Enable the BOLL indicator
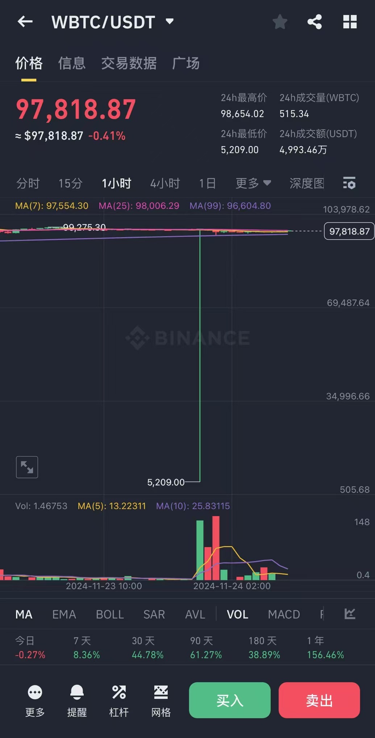The width and height of the screenshot is (375, 738). tap(110, 614)
